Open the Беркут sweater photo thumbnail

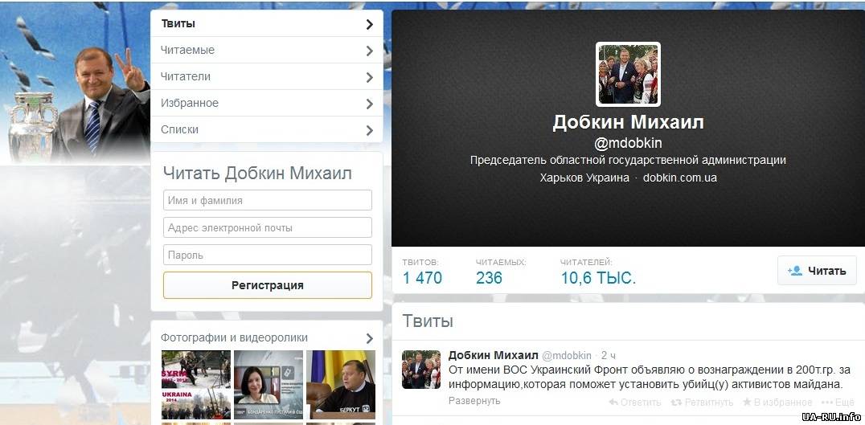(341, 384)
